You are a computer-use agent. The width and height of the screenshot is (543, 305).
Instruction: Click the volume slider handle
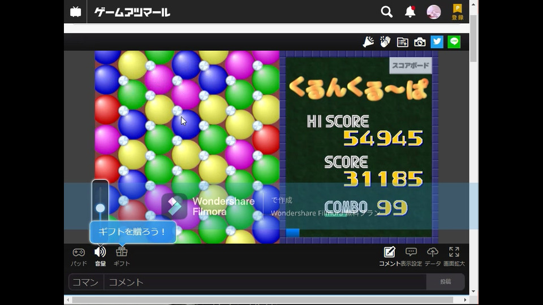[100, 208]
